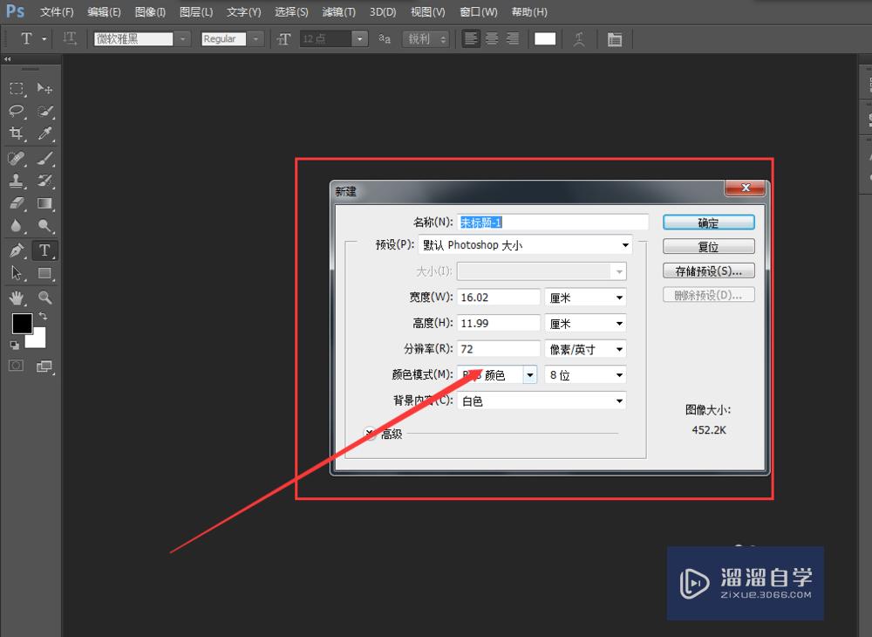The width and height of the screenshot is (872, 637).
Task: Toggle Quick Mask mode
Action: point(16,366)
